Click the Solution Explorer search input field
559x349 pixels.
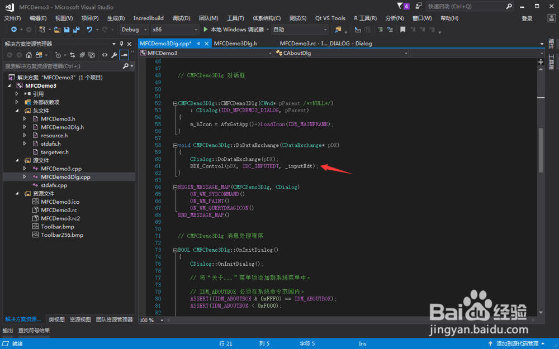tap(63, 66)
